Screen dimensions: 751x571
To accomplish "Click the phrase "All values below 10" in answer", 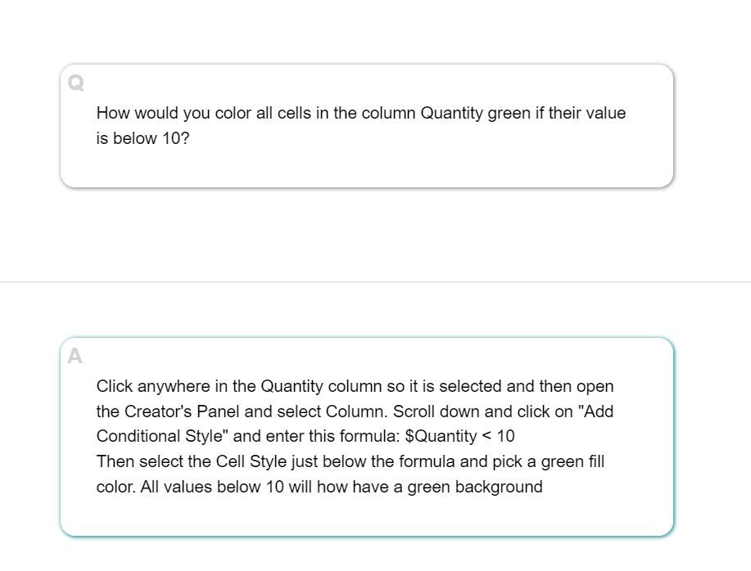I will click(211, 488).
